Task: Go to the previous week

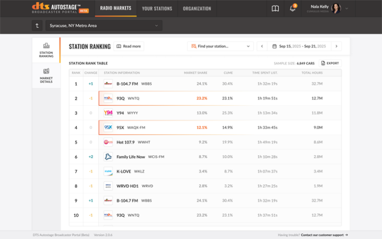Action: pos(262,46)
